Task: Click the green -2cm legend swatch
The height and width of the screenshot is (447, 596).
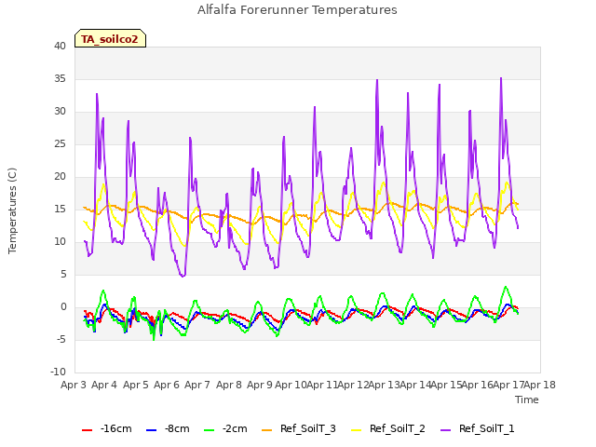Action: [x=209, y=430]
